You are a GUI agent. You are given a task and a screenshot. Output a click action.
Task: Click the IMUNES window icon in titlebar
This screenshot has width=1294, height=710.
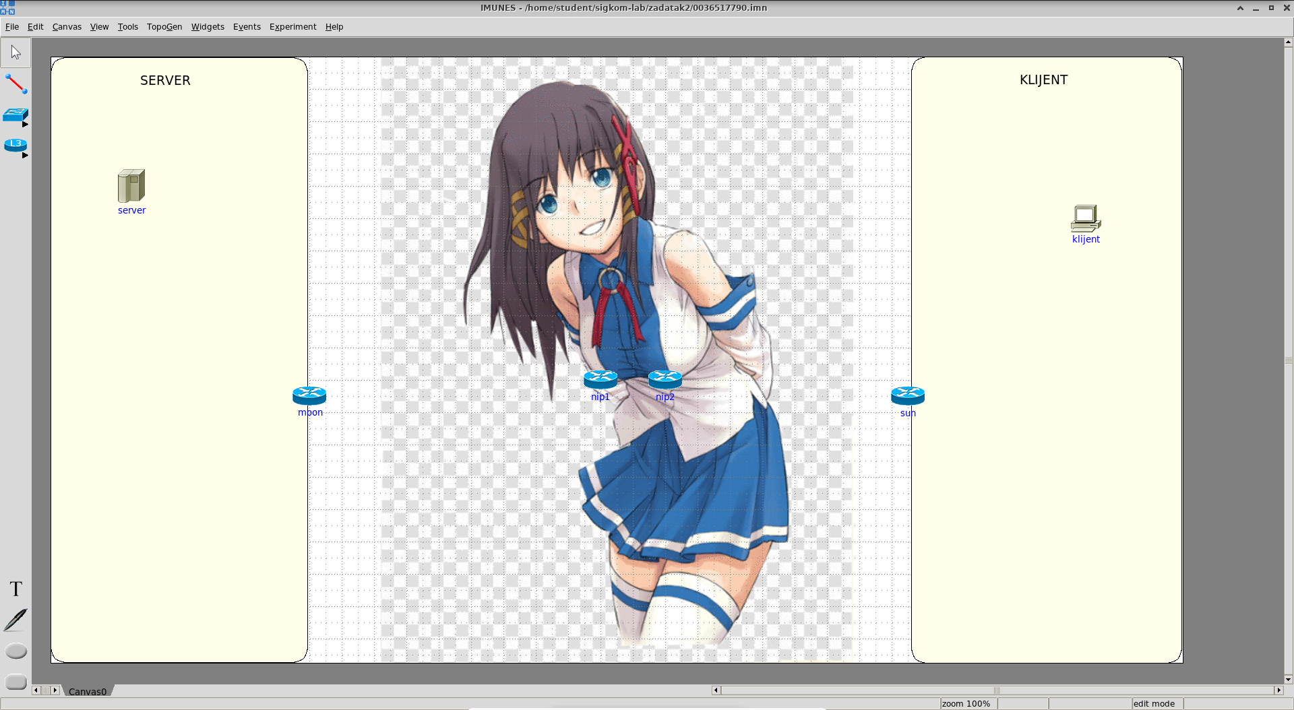[x=7, y=7]
